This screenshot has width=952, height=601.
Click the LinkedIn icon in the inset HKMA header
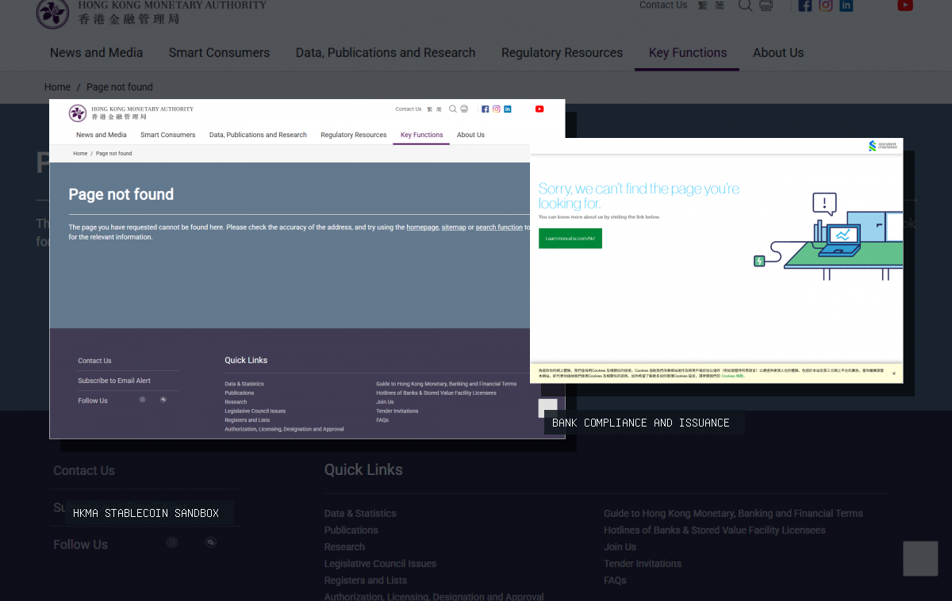pos(508,109)
